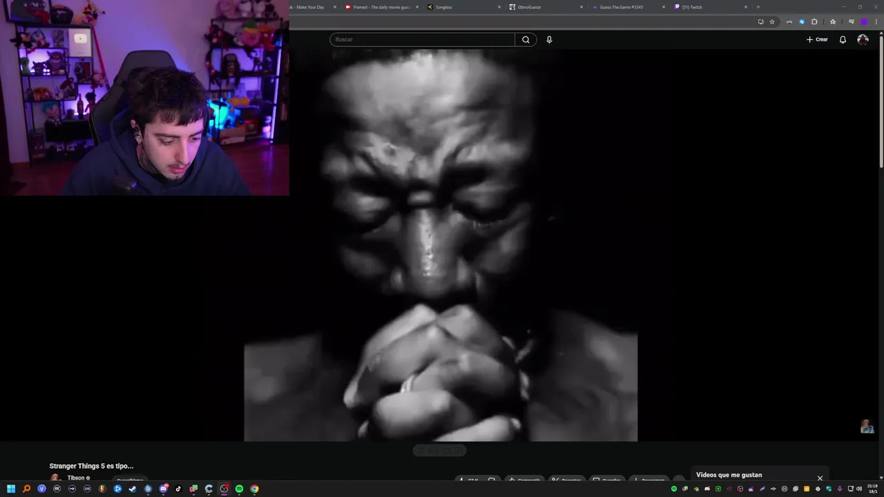Click the YouTube Buscar search field
This screenshot has width=884, height=497.
(422, 39)
